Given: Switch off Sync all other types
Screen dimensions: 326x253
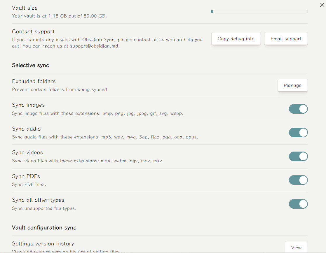Looking at the screenshot, I should point(298,204).
